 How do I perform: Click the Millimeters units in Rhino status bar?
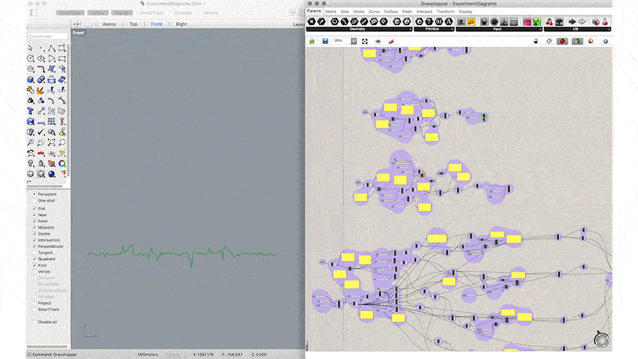(x=148, y=354)
